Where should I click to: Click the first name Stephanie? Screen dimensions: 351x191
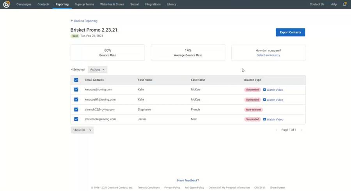144,110
